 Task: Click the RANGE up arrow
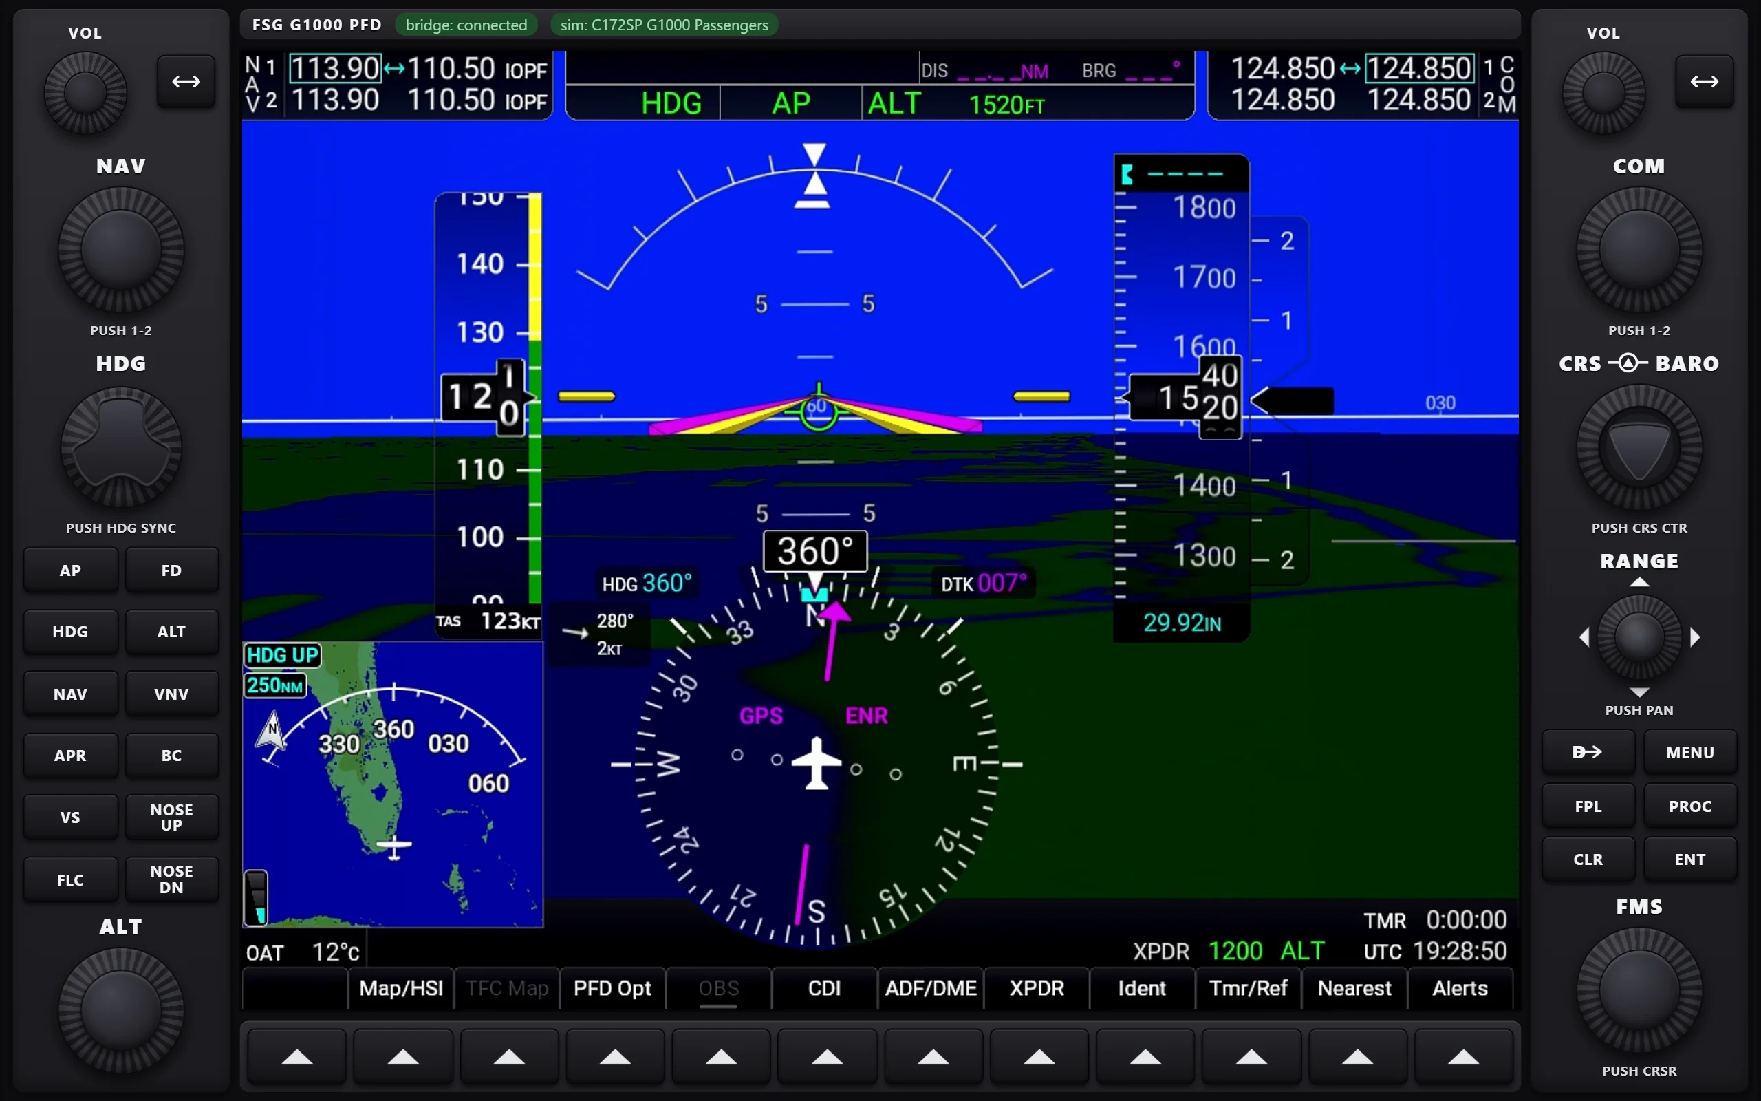pyautogui.click(x=1639, y=582)
